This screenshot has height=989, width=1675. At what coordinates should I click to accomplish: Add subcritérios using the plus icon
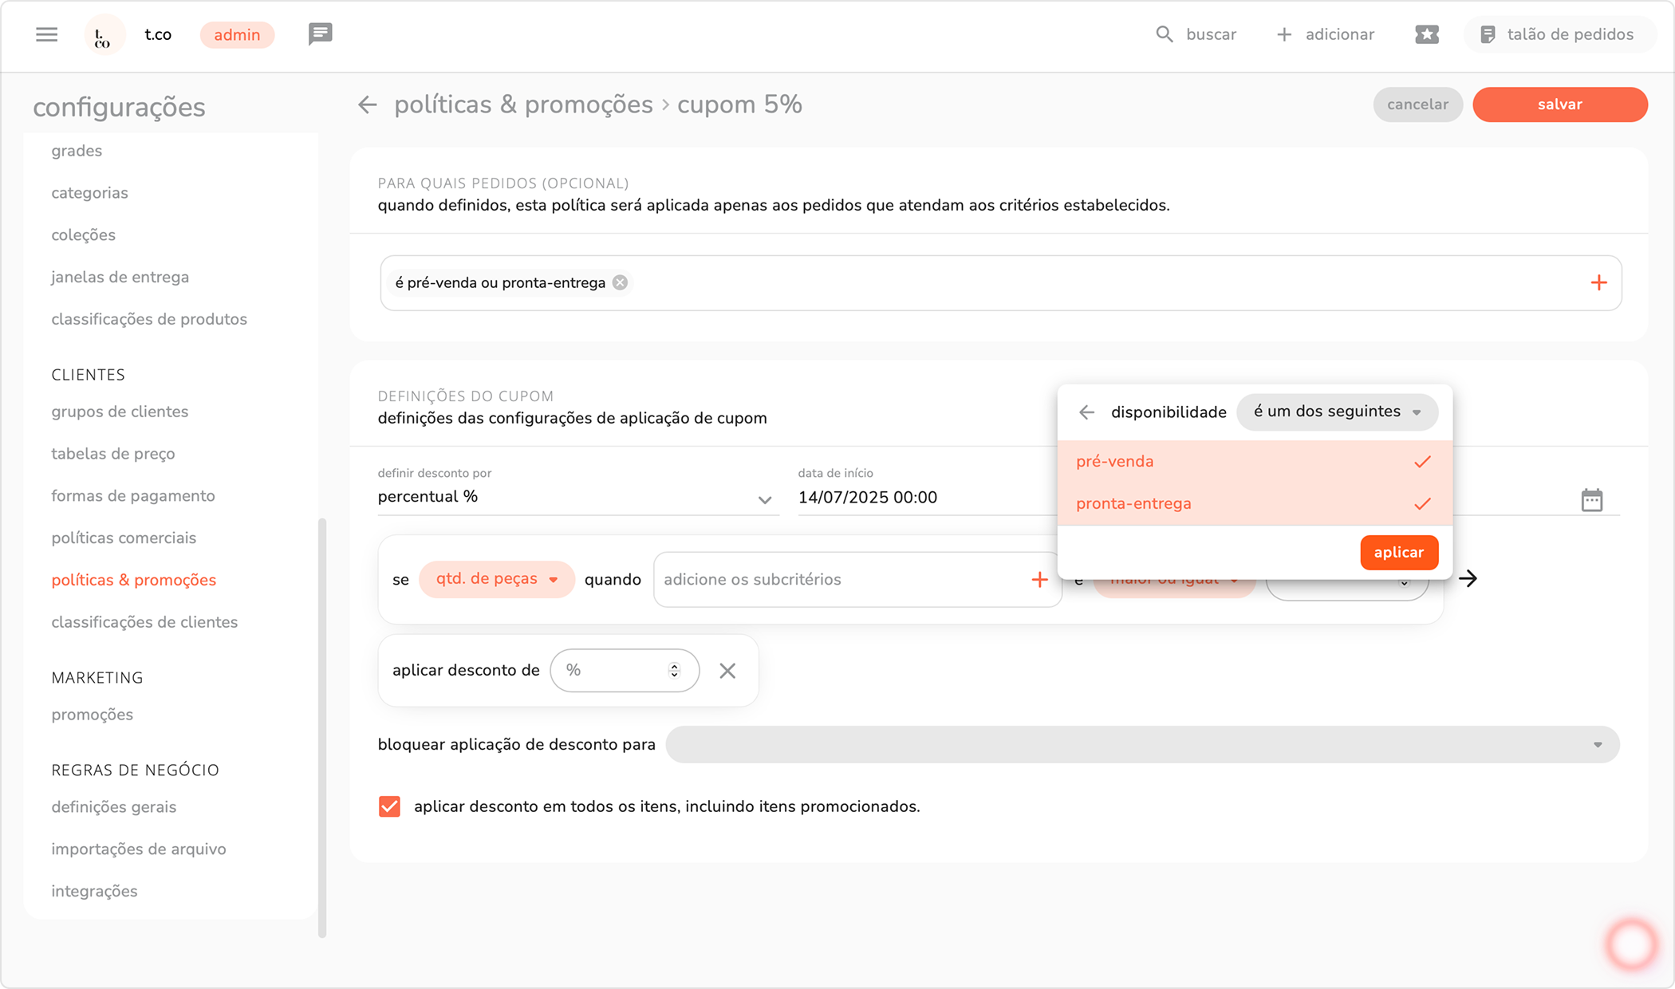[x=1038, y=580]
